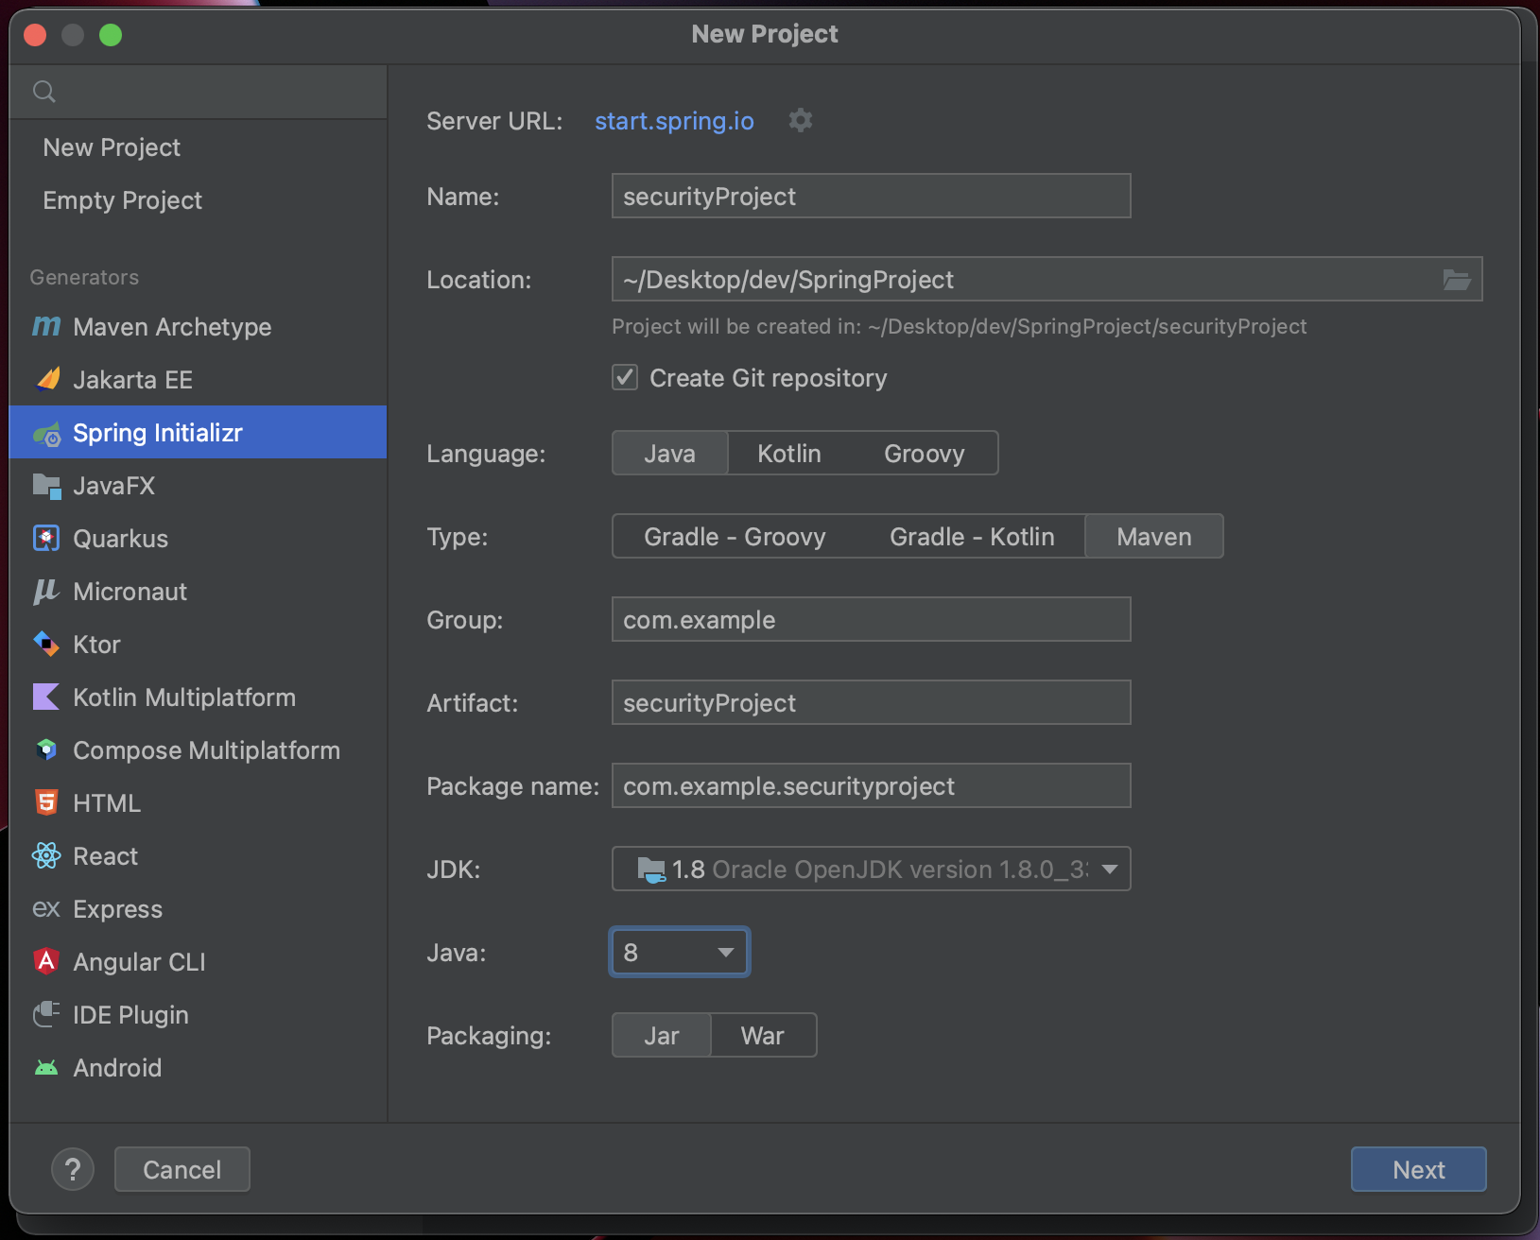Select IDE Plugin label in list
The width and height of the screenshot is (1540, 1240).
tap(131, 1015)
